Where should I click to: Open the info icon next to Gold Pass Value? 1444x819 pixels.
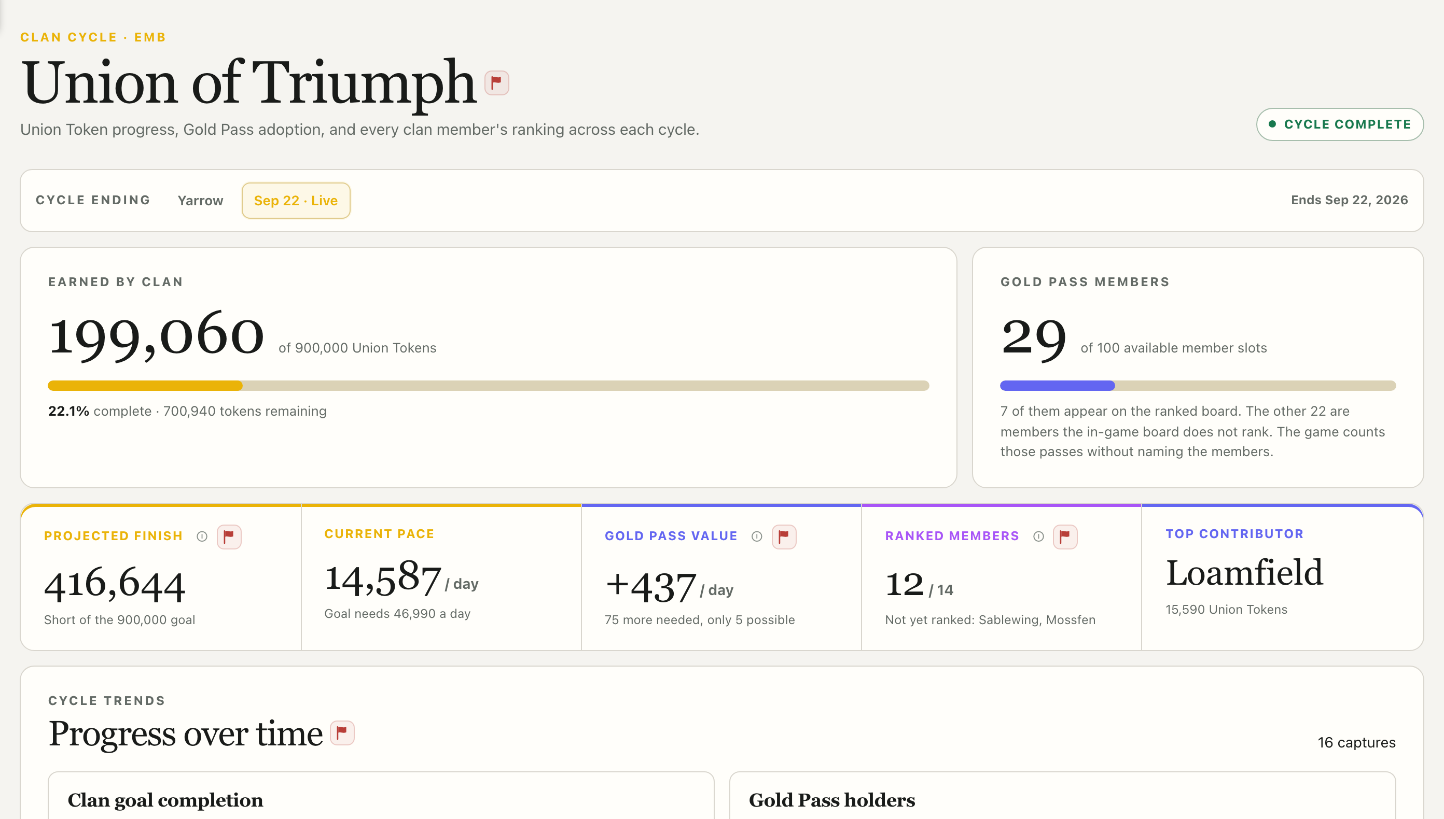pos(757,536)
